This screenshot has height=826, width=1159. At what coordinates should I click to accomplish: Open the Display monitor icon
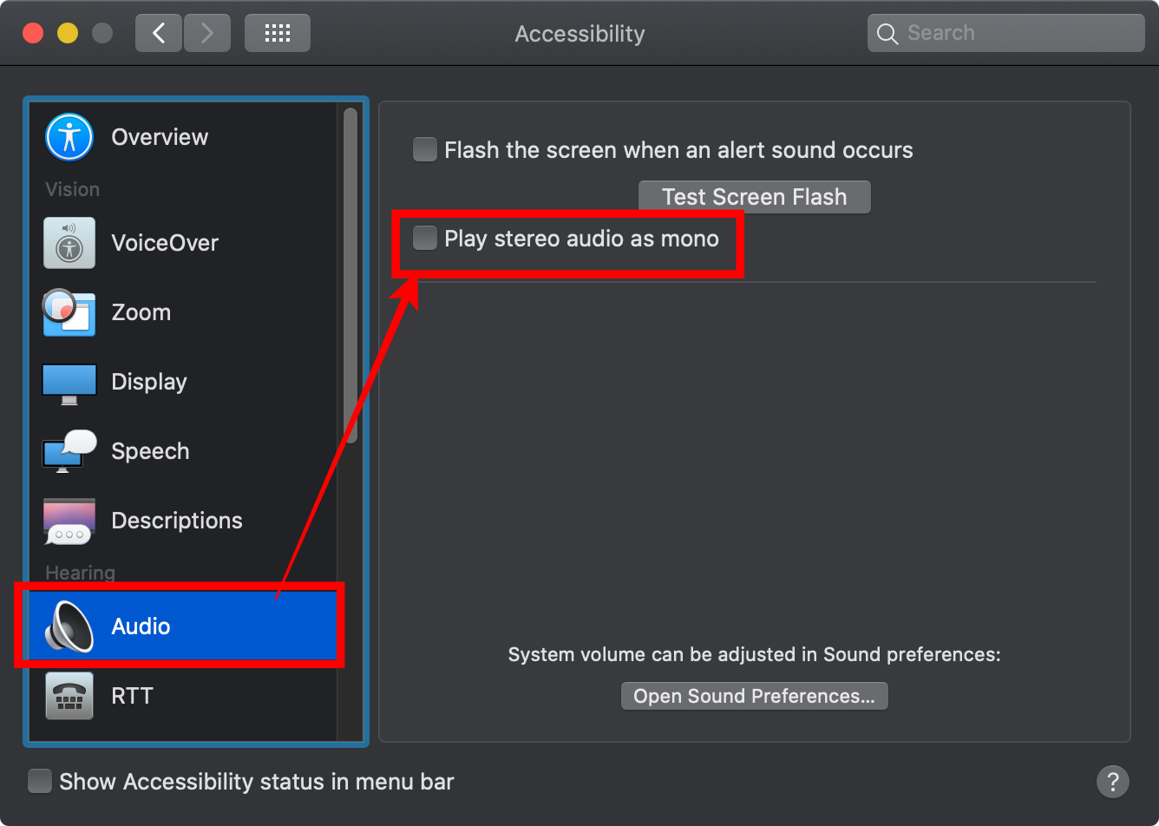pyautogui.click(x=69, y=383)
